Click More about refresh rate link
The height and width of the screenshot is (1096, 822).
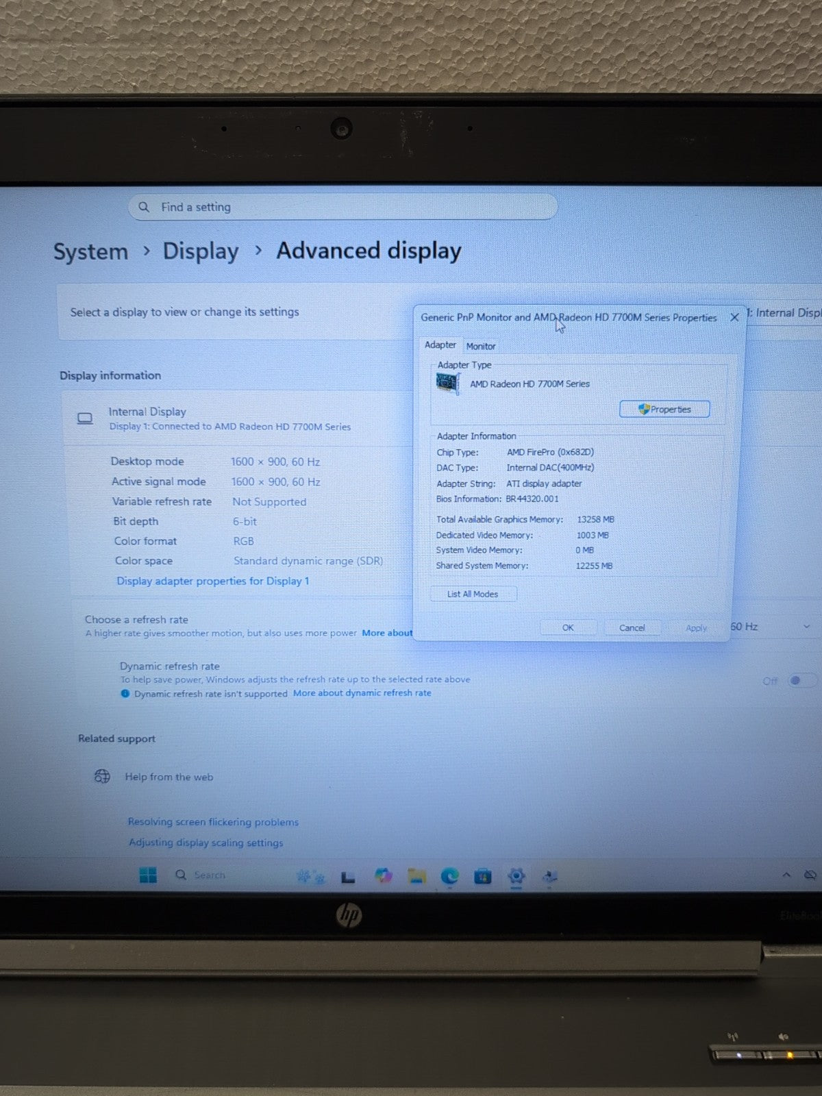pos(387,633)
